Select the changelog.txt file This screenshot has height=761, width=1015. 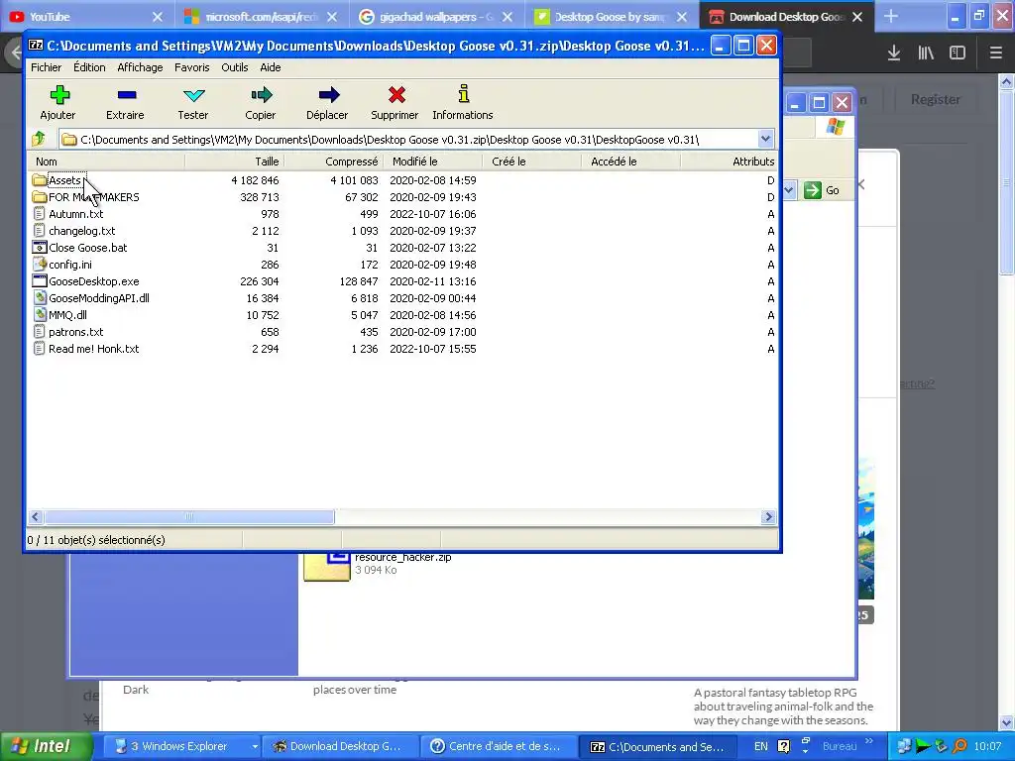pos(81,230)
